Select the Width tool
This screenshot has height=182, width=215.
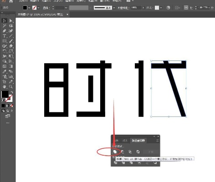pyautogui.click(x=5, y=56)
